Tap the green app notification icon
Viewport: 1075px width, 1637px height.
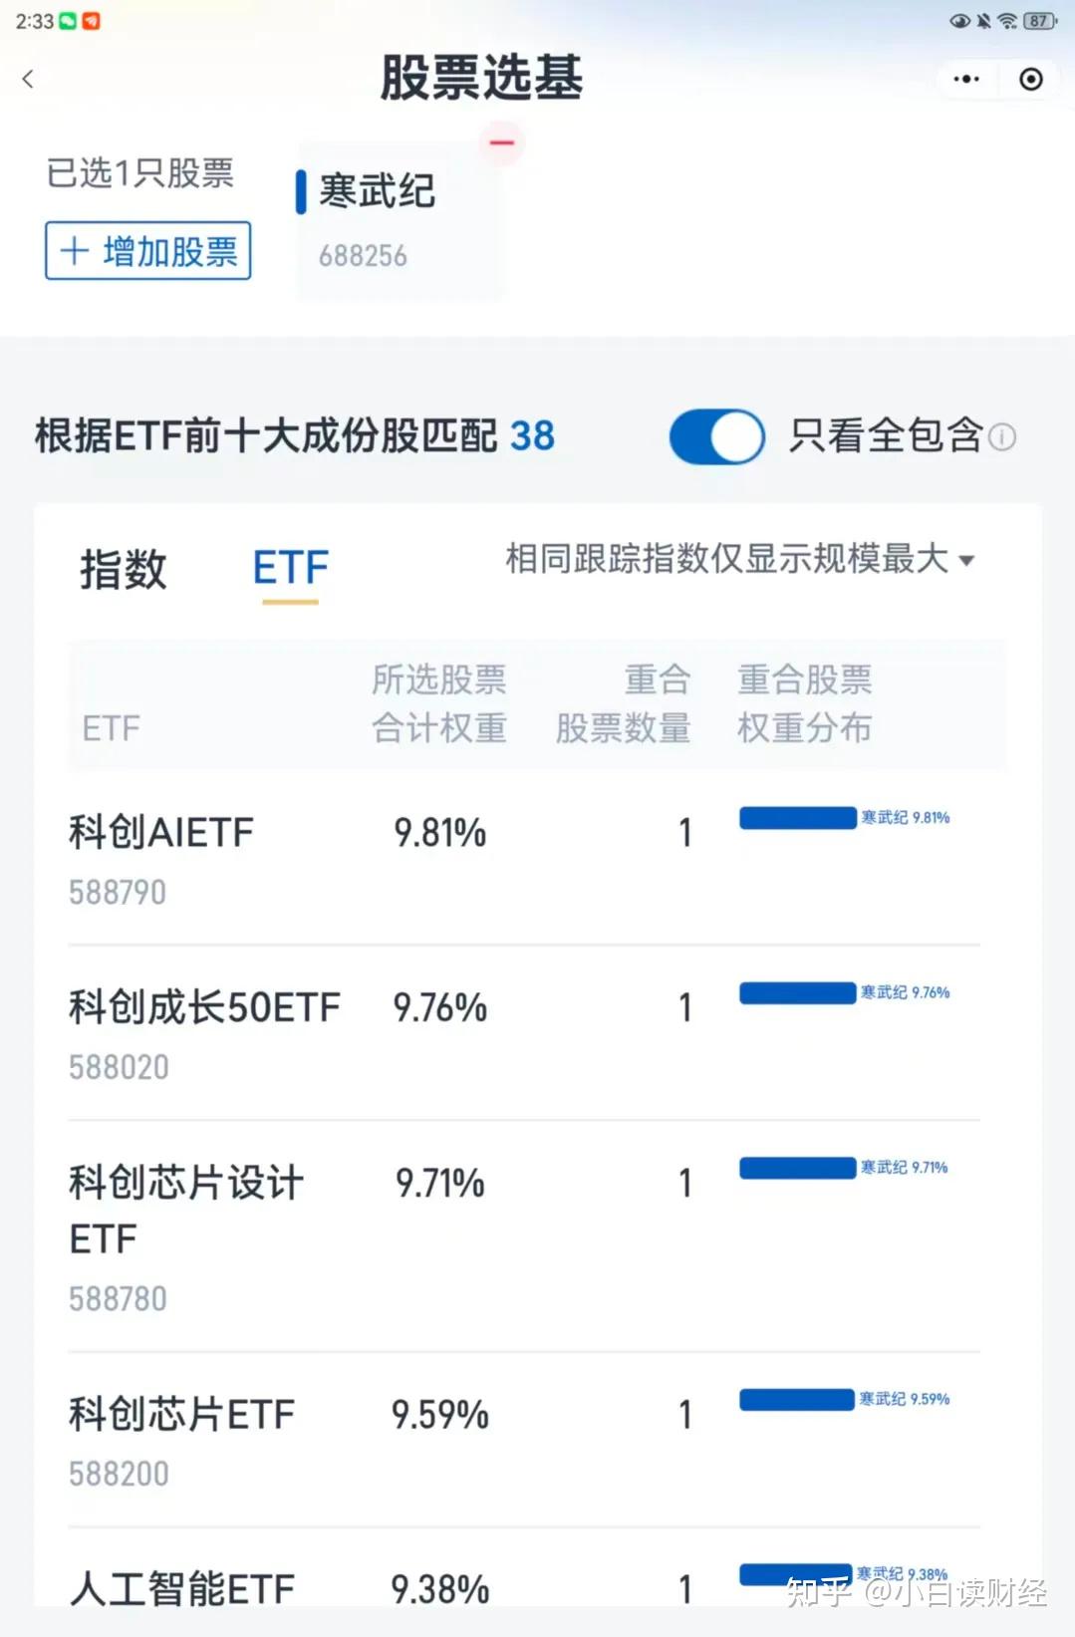pos(68,20)
